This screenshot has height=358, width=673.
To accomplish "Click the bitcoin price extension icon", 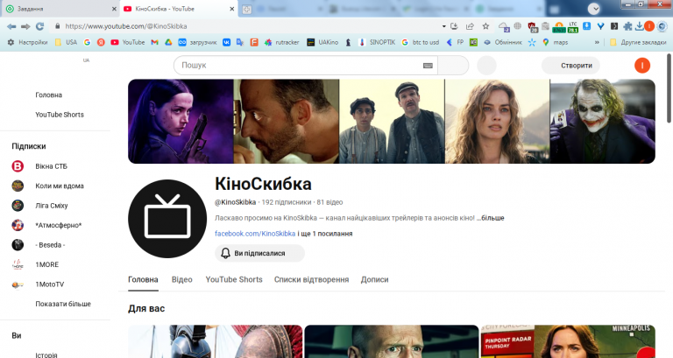I will [x=559, y=27].
